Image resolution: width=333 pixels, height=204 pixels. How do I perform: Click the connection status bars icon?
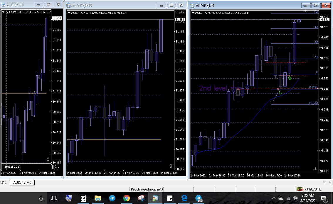point(300,189)
